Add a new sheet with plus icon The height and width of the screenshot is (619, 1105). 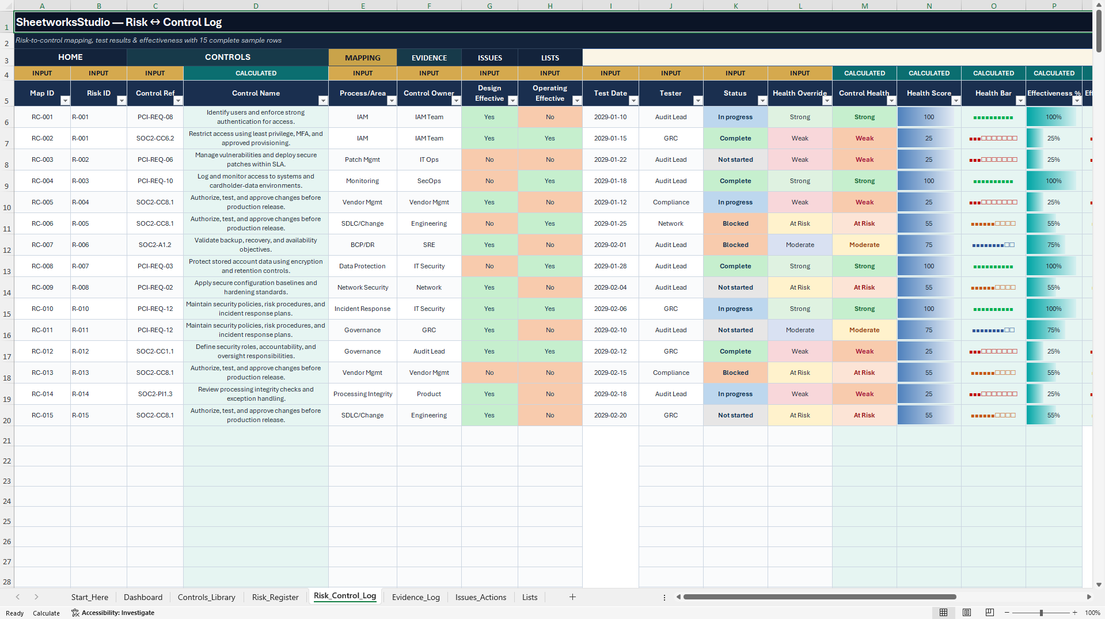tap(572, 597)
